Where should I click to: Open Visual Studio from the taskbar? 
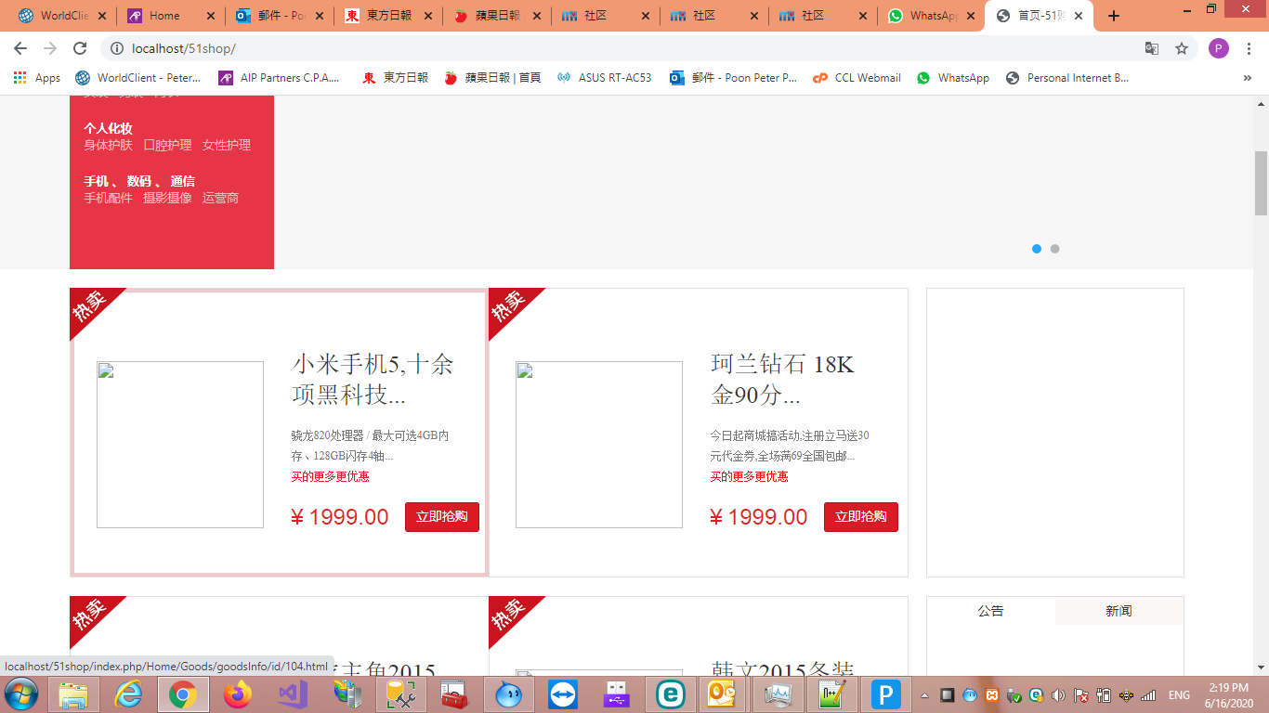click(293, 694)
